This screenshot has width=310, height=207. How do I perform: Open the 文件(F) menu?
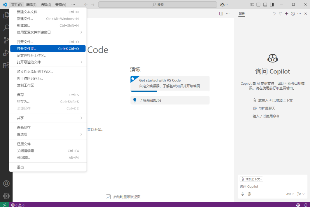[16, 5]
